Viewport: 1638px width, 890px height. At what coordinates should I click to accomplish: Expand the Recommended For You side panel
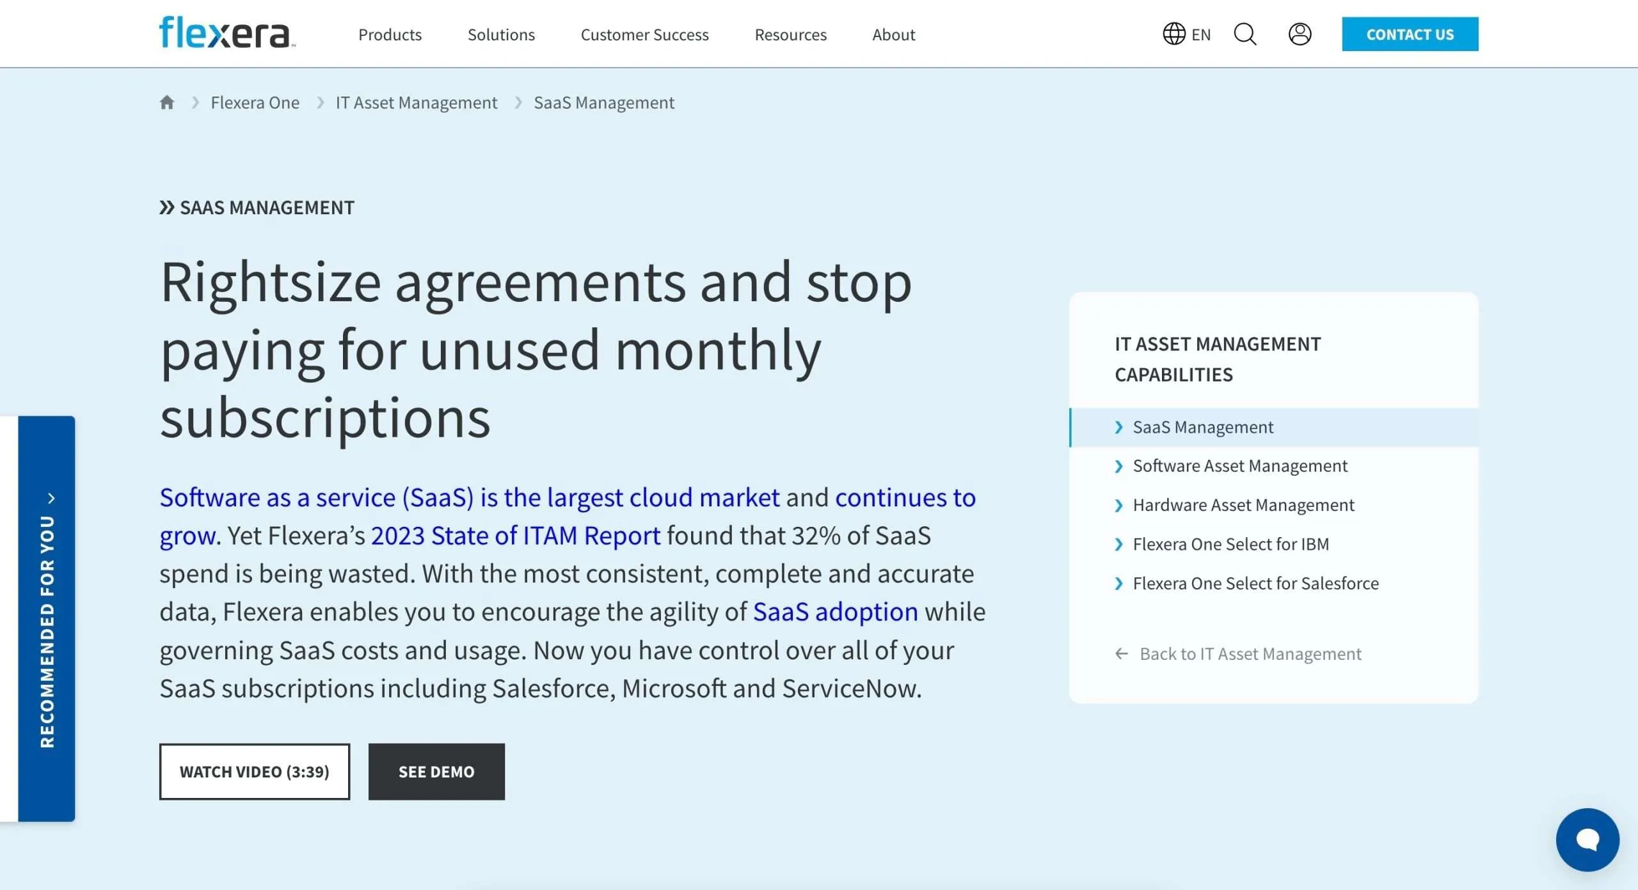click(x=47, y=618)
